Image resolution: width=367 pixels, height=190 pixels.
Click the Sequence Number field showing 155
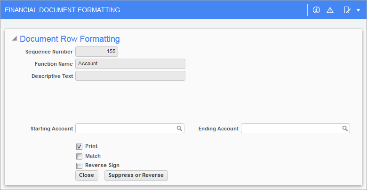pyautogui.click(x=96, y=52)
